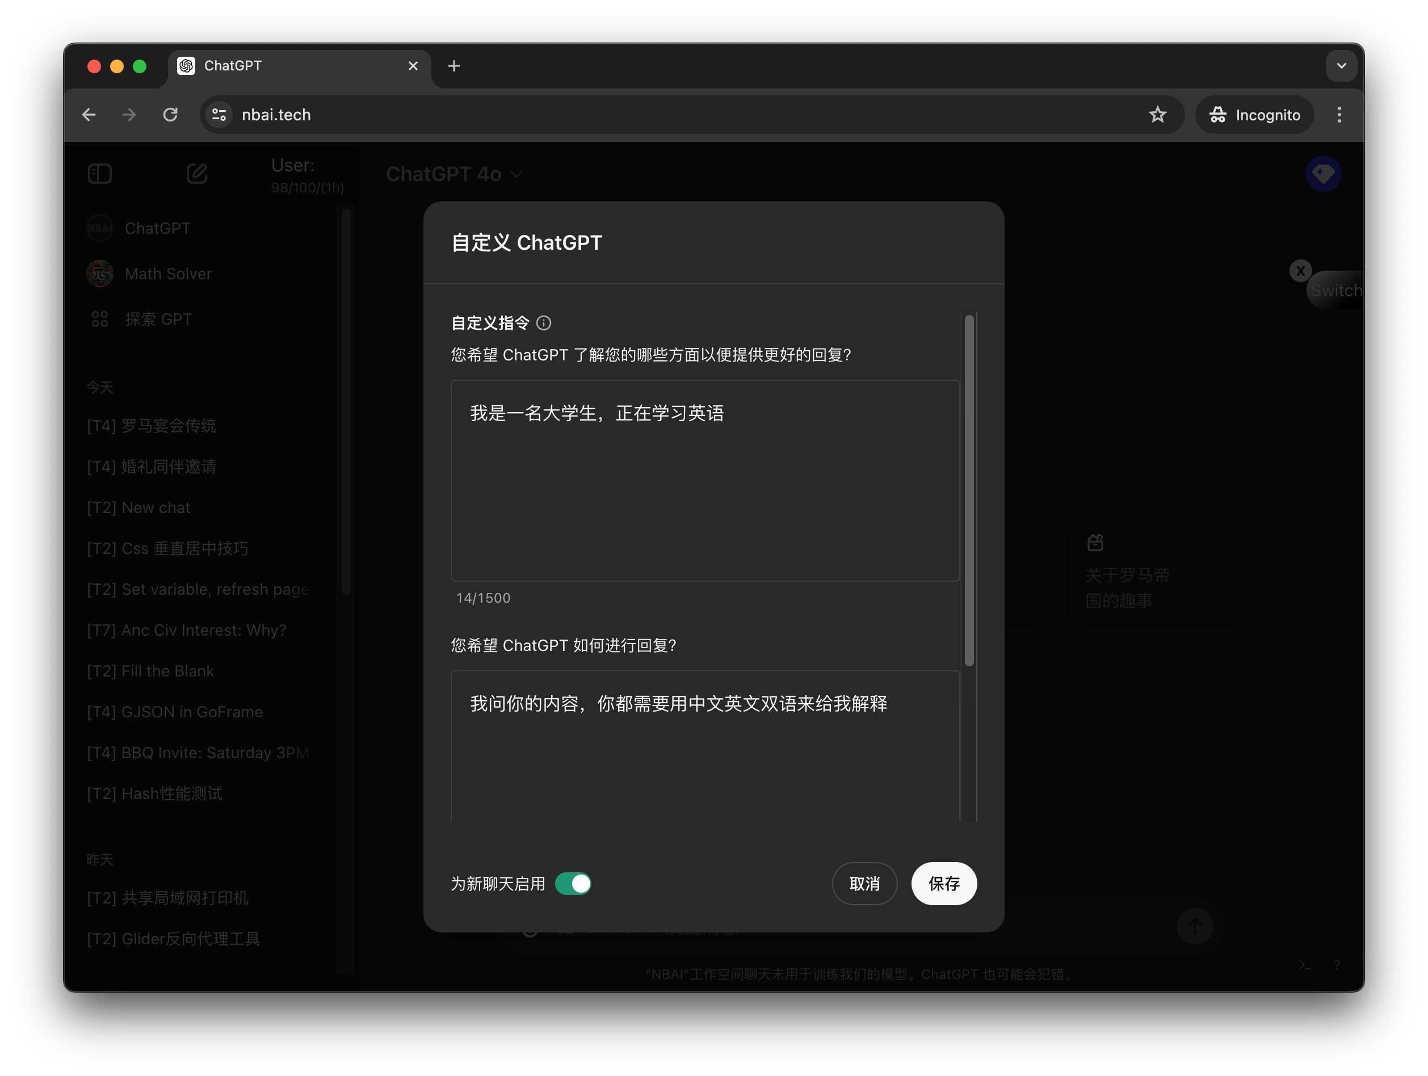Click the calendar icon on the 关于罗马帝国的趣事 card

(x=1095, y=543)
